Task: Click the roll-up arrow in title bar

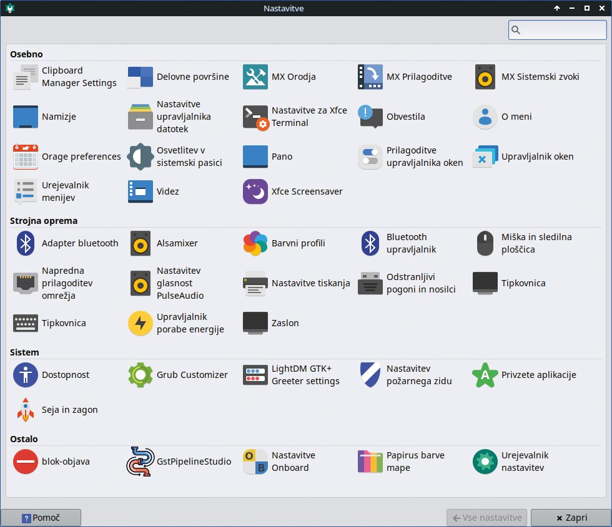Action: (557, 8)
